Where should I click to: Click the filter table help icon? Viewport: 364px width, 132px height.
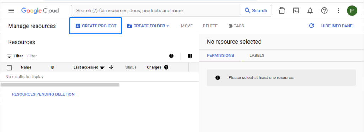[171, 56]
